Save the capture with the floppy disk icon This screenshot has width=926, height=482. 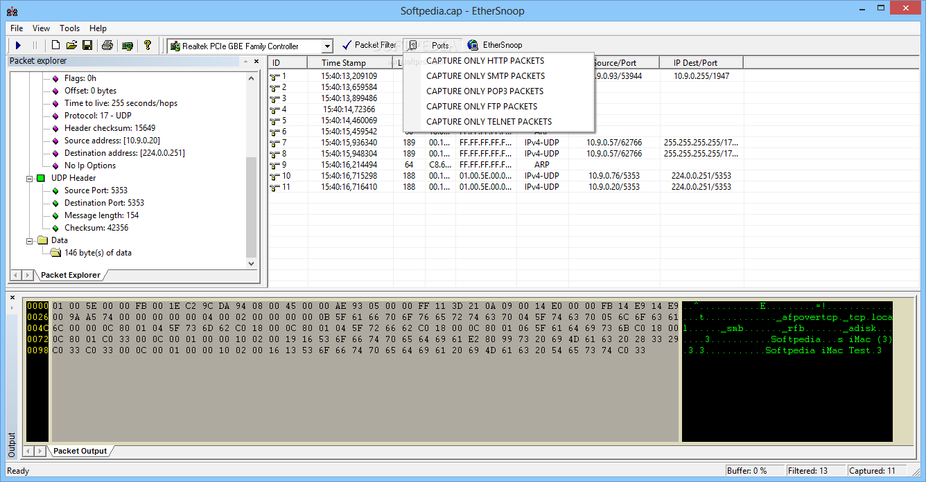pyautogui.click(x=87, y=46)
